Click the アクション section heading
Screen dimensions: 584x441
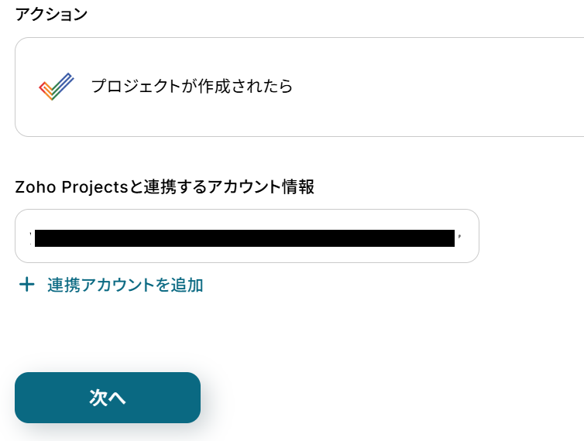click(51, 15)
